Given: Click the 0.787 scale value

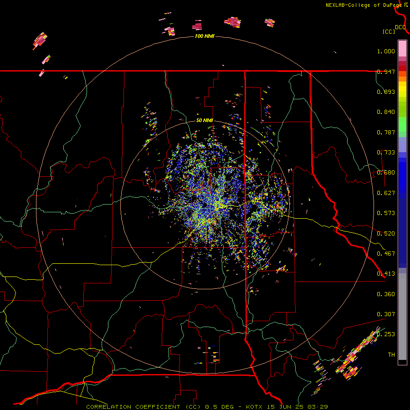Looking at the screenshot, I should tap(386, 132).
